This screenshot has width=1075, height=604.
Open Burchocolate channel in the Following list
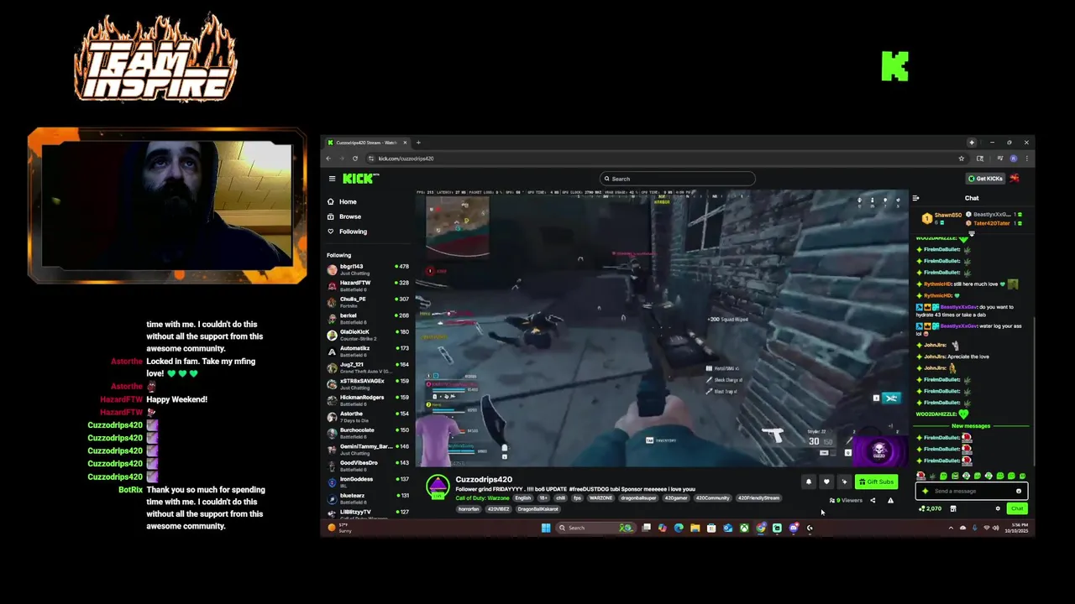click(x=368, y=433)
